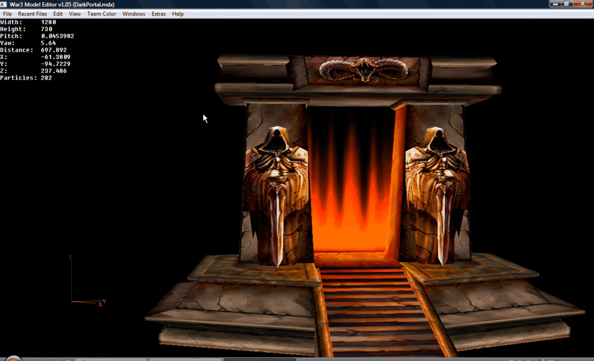Open the File menu
The image size is (594, 361).
coord(7,14)
